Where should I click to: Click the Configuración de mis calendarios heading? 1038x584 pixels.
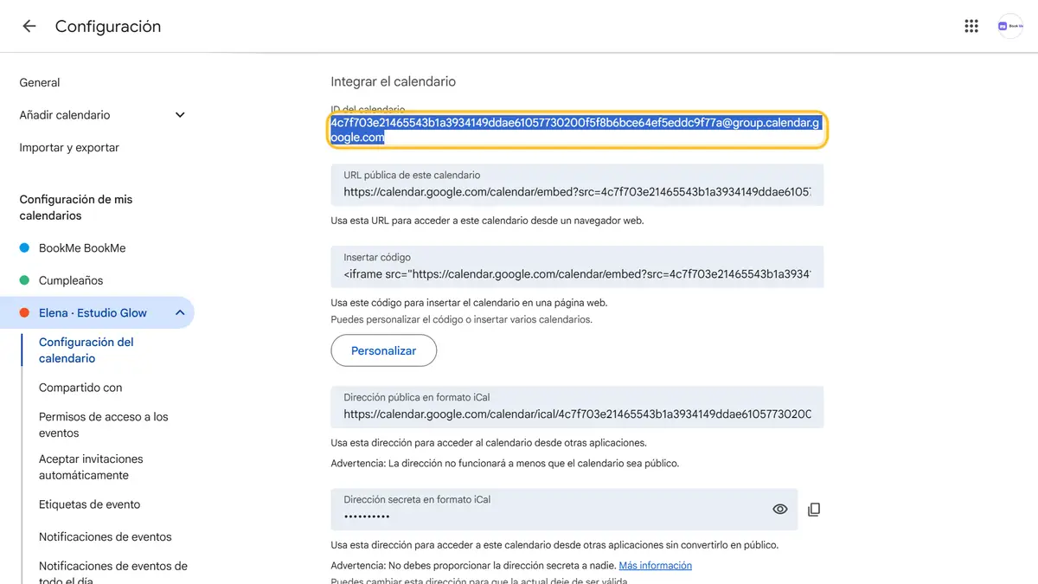point(76,208)
